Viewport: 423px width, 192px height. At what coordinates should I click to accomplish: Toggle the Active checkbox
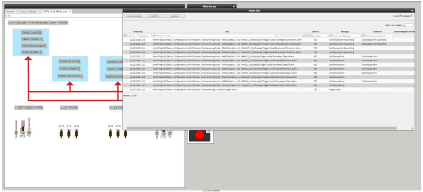pyautogui.click(x=401, y=16)
